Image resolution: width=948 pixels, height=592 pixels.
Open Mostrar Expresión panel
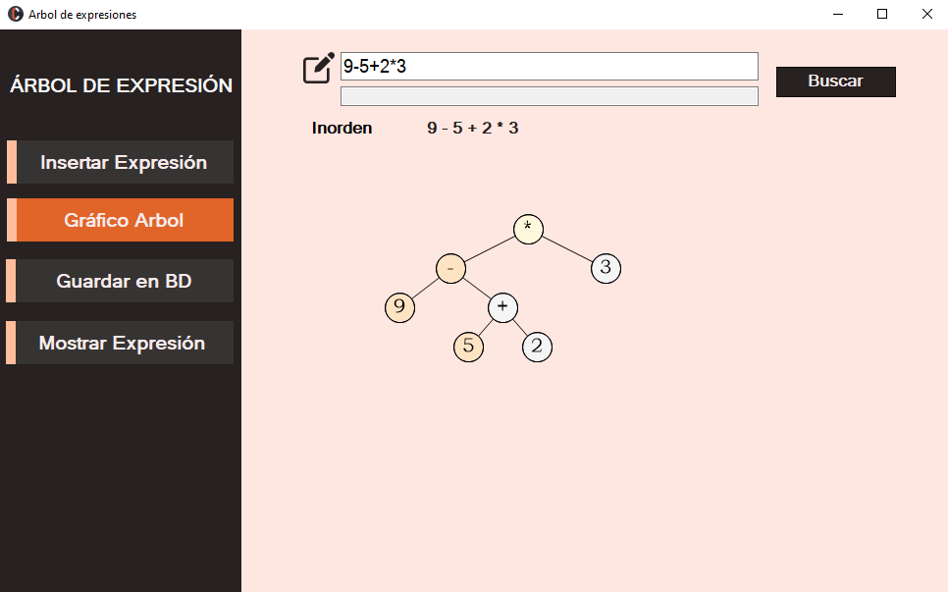[120, 343]
